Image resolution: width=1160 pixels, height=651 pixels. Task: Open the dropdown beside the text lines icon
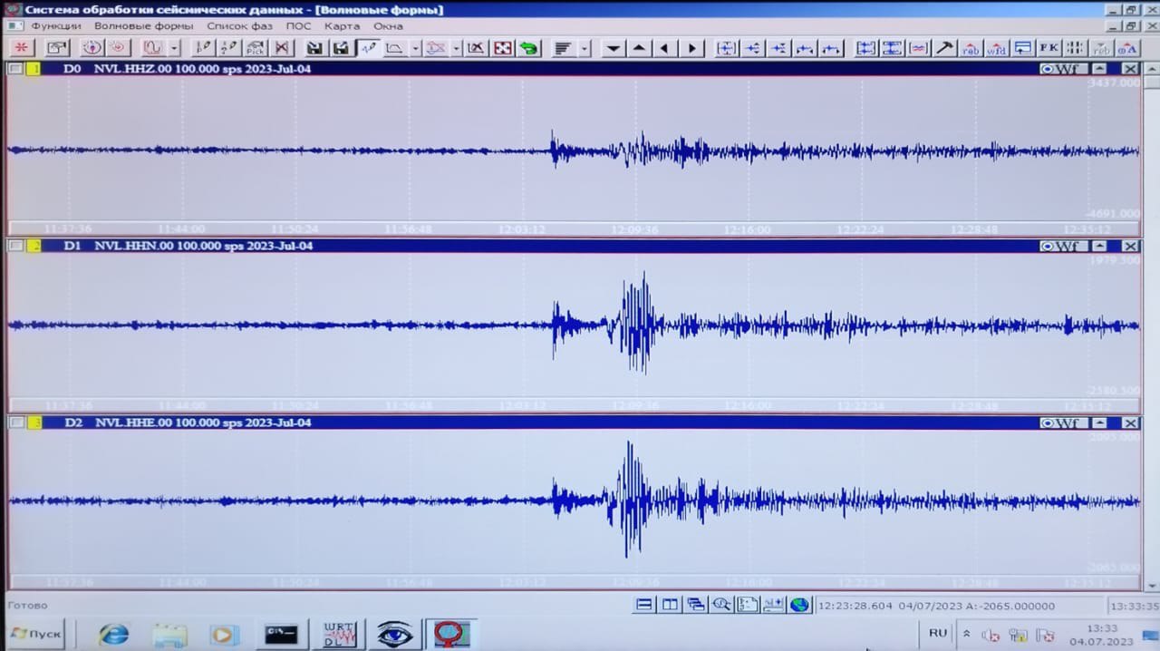(585, 48)
